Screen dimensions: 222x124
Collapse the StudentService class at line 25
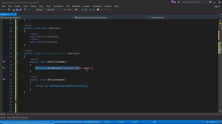(x=17, y=53)
